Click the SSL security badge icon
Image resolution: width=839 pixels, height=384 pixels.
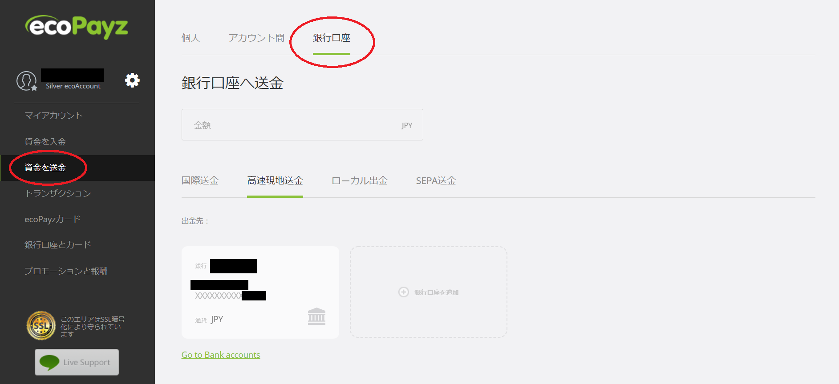[41, 326]
